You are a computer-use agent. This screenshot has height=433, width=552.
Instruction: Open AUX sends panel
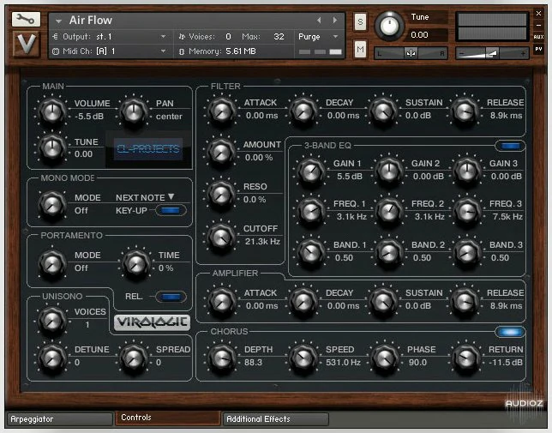point(538,37)
